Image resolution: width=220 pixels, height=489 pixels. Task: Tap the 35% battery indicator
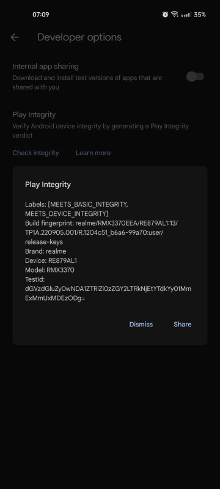200,15
